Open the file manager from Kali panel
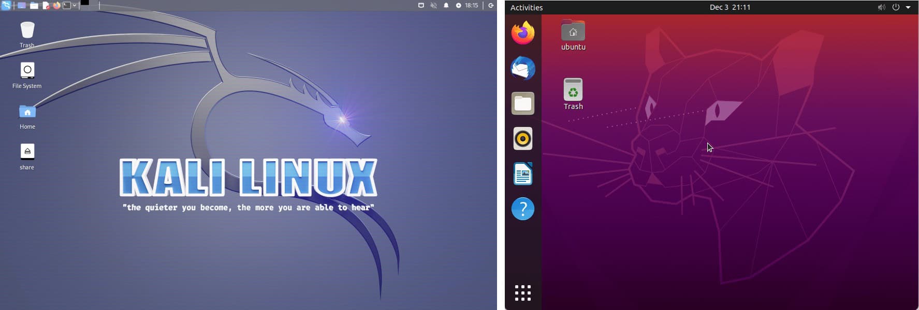The height and width of the screenshot is (310, 919). point(34,6)
